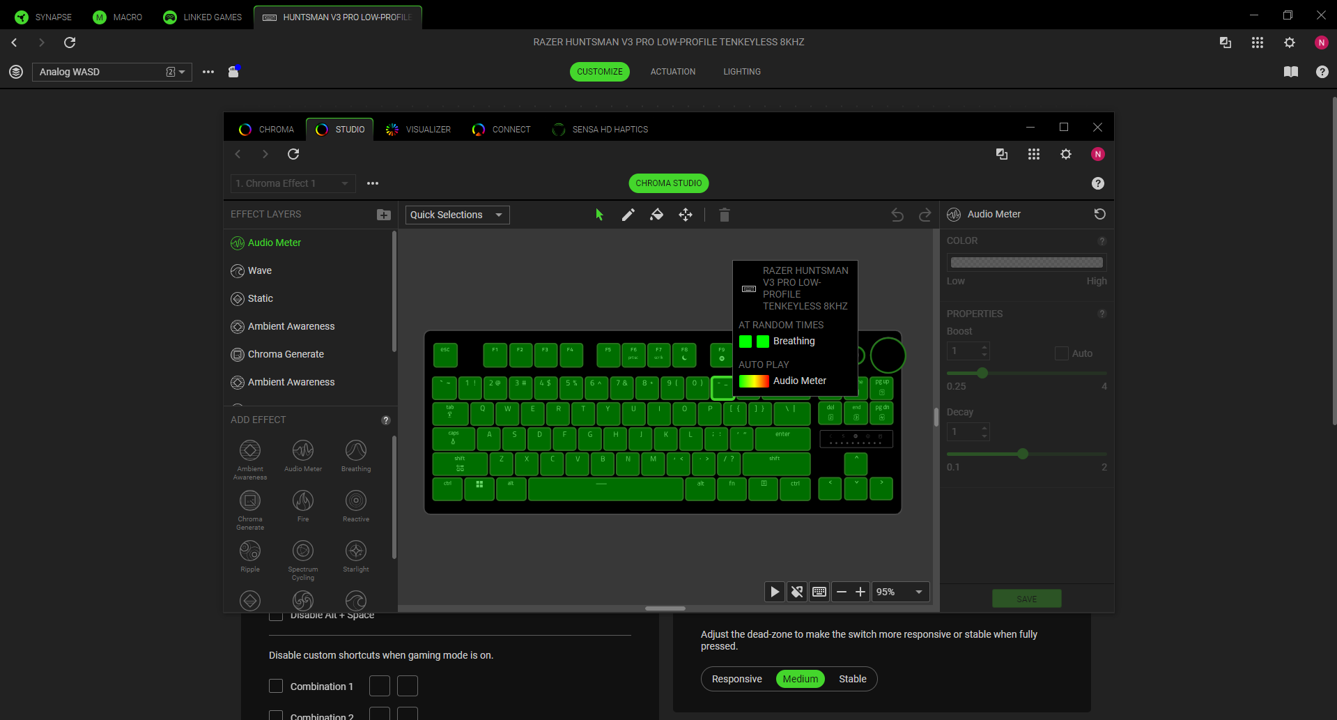
Task: Select the Medium dead-zone option
Action: (801, 679)
